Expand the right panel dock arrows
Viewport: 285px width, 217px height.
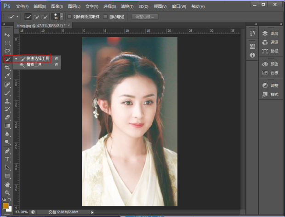pos(281,24)
